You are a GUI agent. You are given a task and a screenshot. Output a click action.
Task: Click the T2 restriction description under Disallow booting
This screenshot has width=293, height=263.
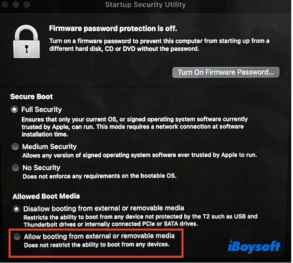(140, 219)
